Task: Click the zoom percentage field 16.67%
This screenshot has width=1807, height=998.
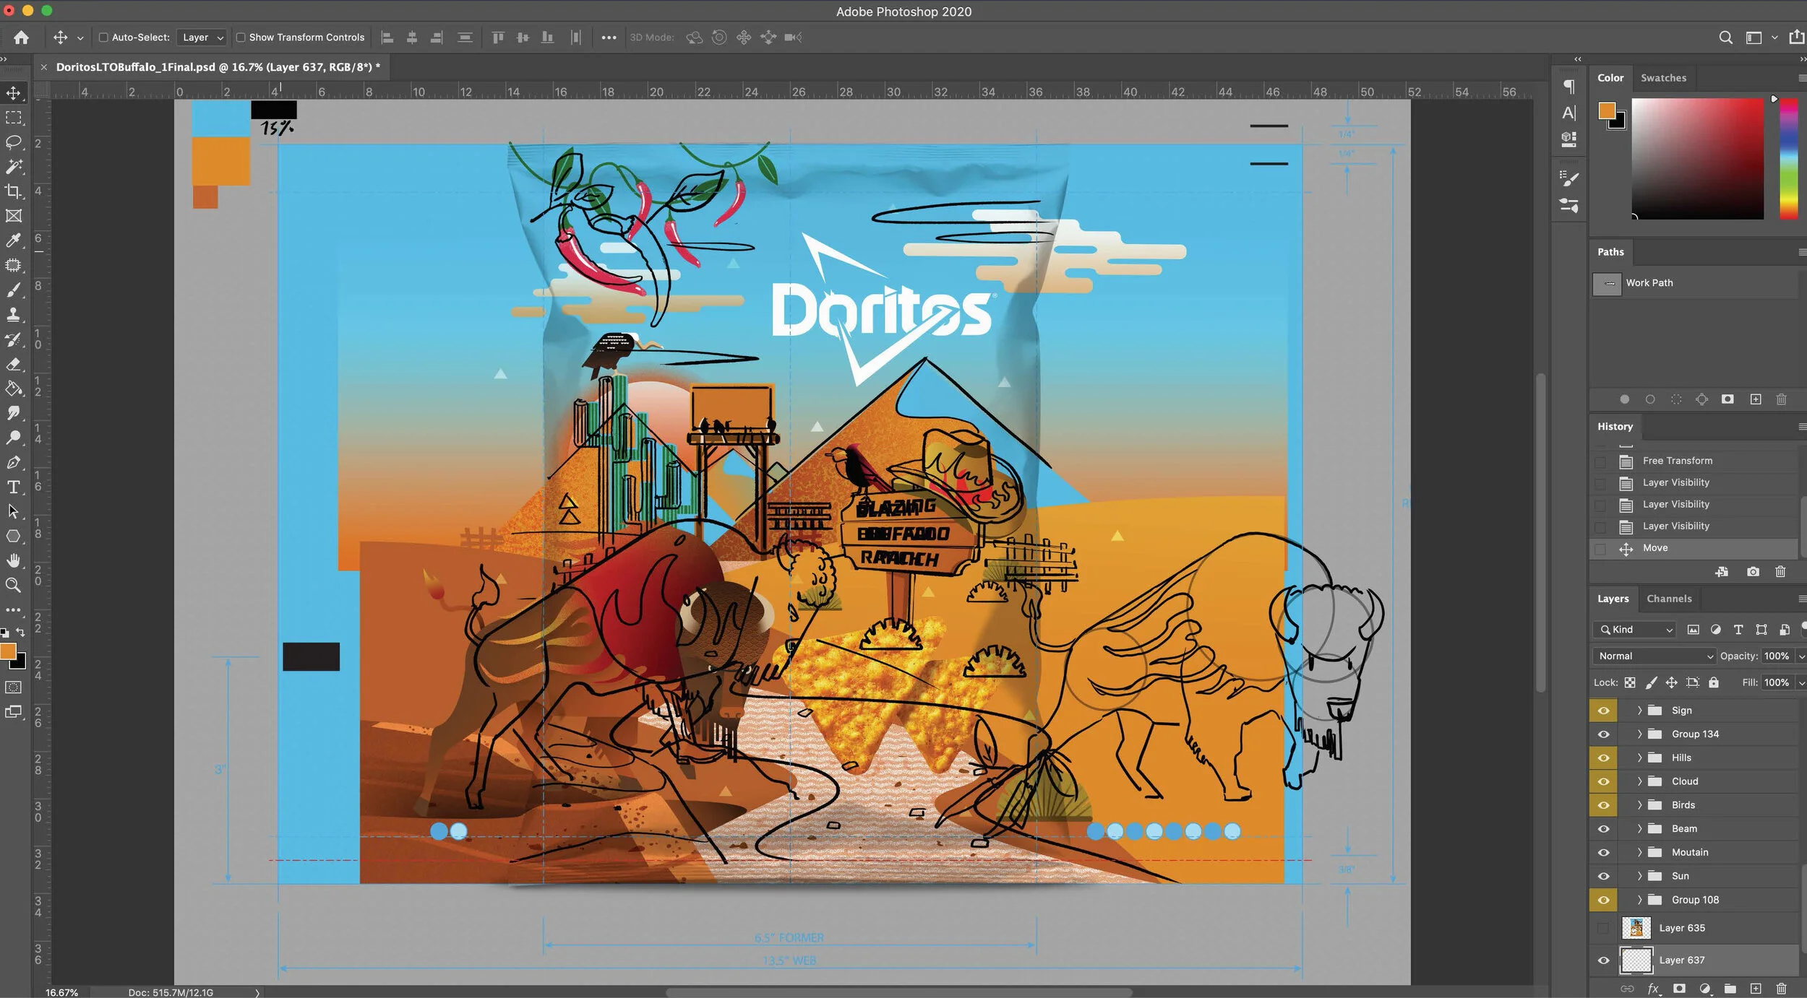Action: (x=61, y=992)
